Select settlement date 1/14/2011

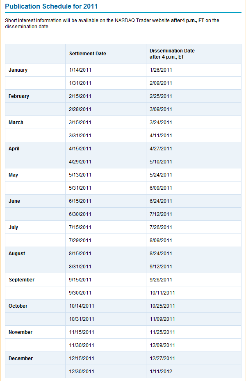coord(80,70)
